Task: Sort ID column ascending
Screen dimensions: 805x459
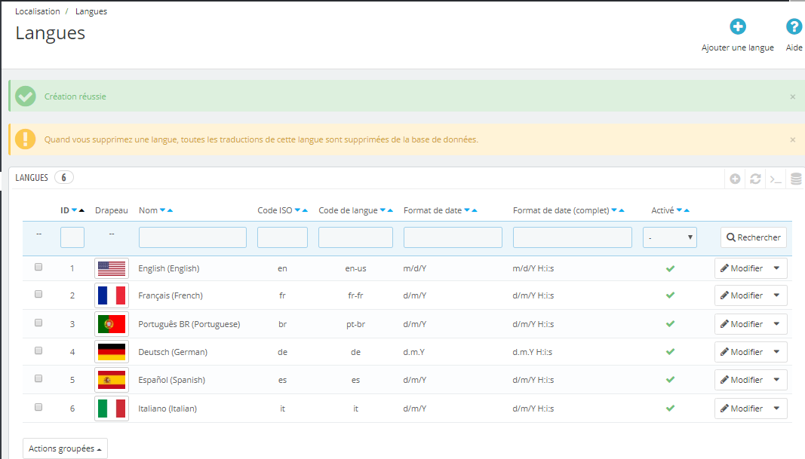Action: [x=81, y=210]
